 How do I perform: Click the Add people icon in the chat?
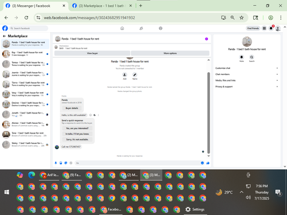125,75
